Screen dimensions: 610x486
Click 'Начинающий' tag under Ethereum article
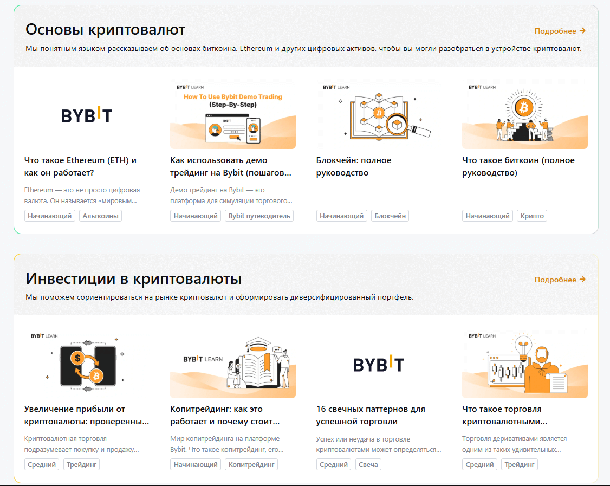[x=50, y=216]
